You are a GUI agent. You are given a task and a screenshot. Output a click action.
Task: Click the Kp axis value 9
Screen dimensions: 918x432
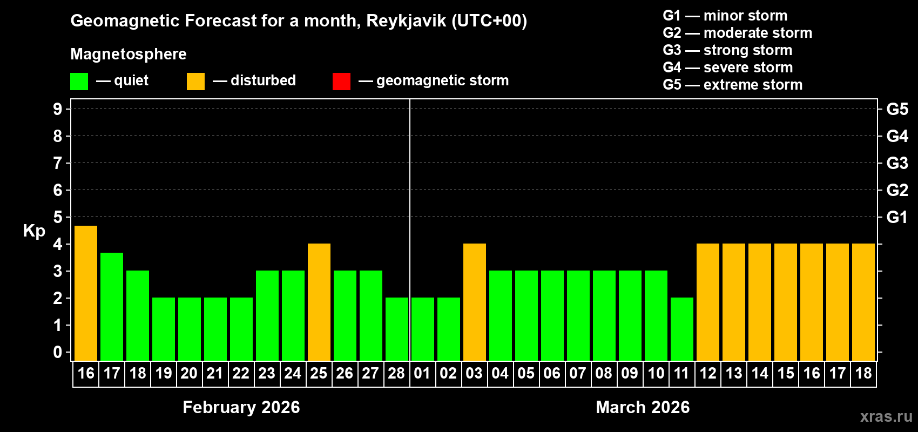coord(58,109)
